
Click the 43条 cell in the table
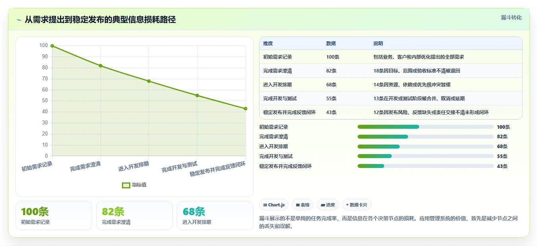(x=346, y=113)
